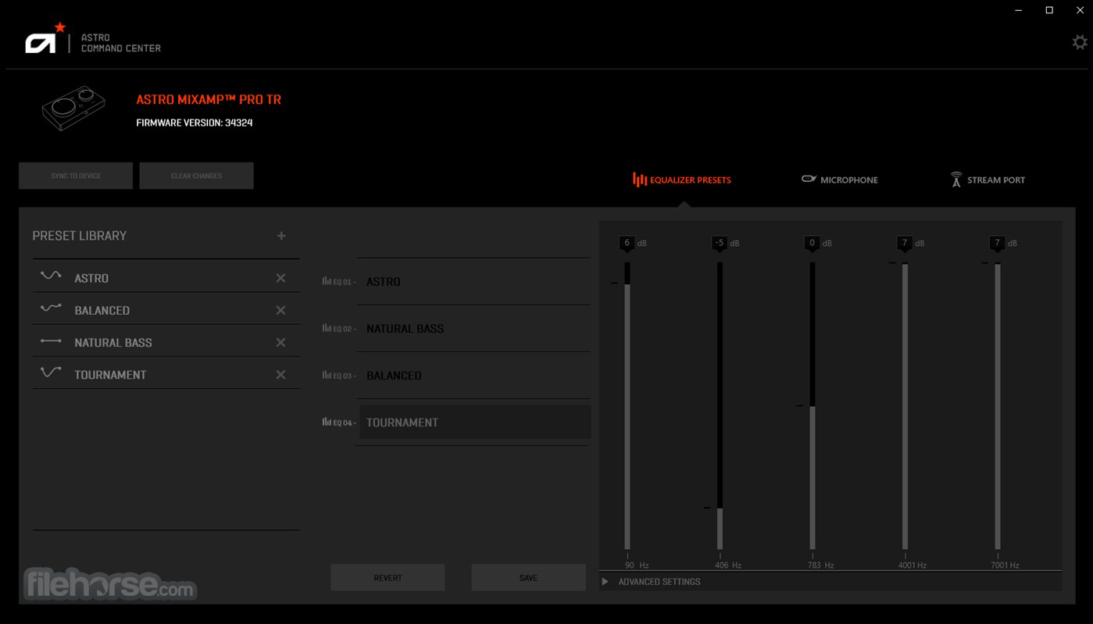Expand Advanced Settings with the triangle

605,582
